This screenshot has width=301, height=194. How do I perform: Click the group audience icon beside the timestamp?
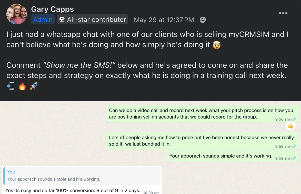(203, 20)
